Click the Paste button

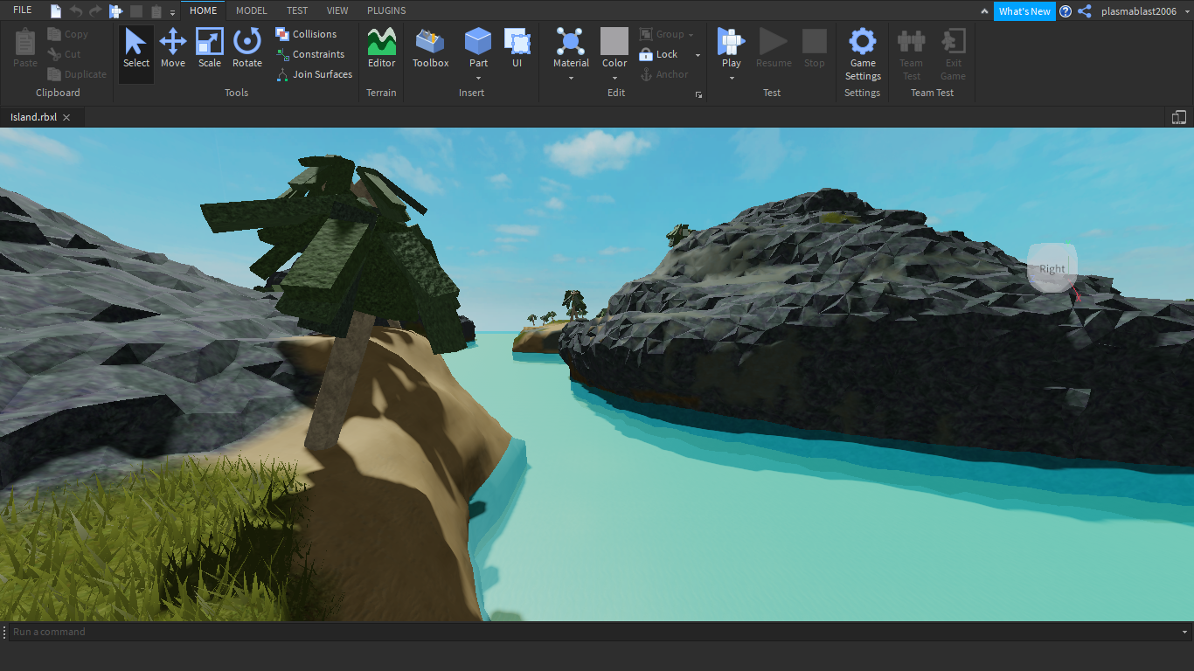click(25, 48)
